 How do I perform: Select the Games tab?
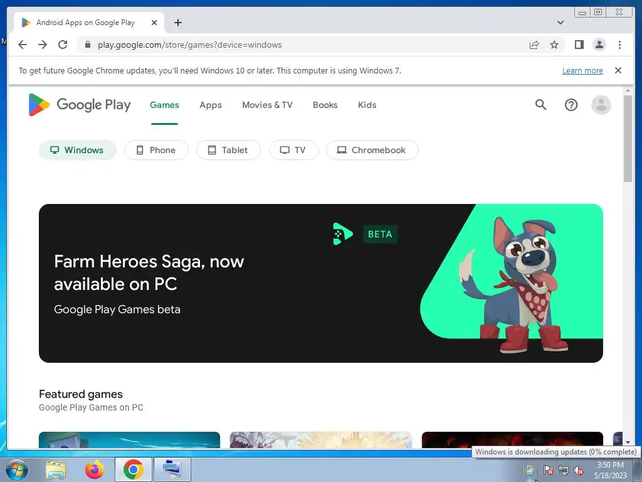pyautogui.click(x=164, y=105)
